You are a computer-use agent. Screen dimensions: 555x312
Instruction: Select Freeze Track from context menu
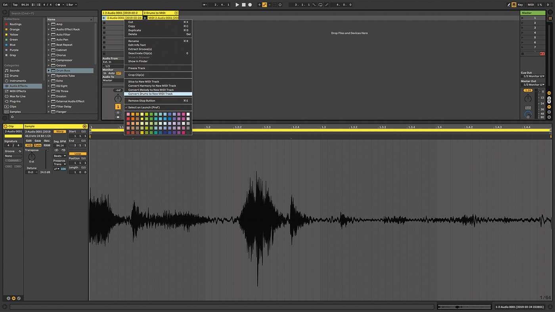(x=136, y=68)
